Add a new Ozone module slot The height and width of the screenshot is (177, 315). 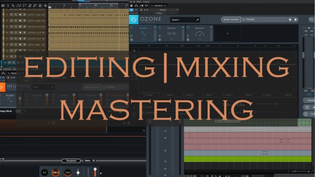(x=228, y=34)
